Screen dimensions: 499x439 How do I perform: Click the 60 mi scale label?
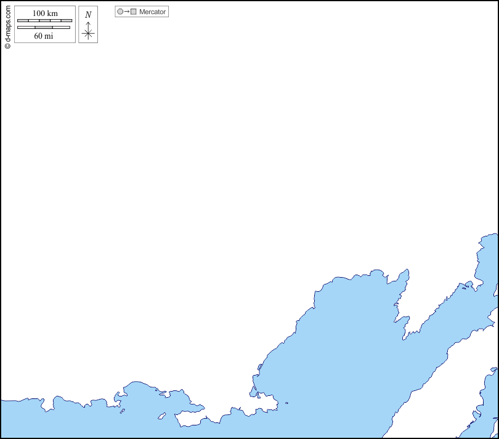[43, 36]
